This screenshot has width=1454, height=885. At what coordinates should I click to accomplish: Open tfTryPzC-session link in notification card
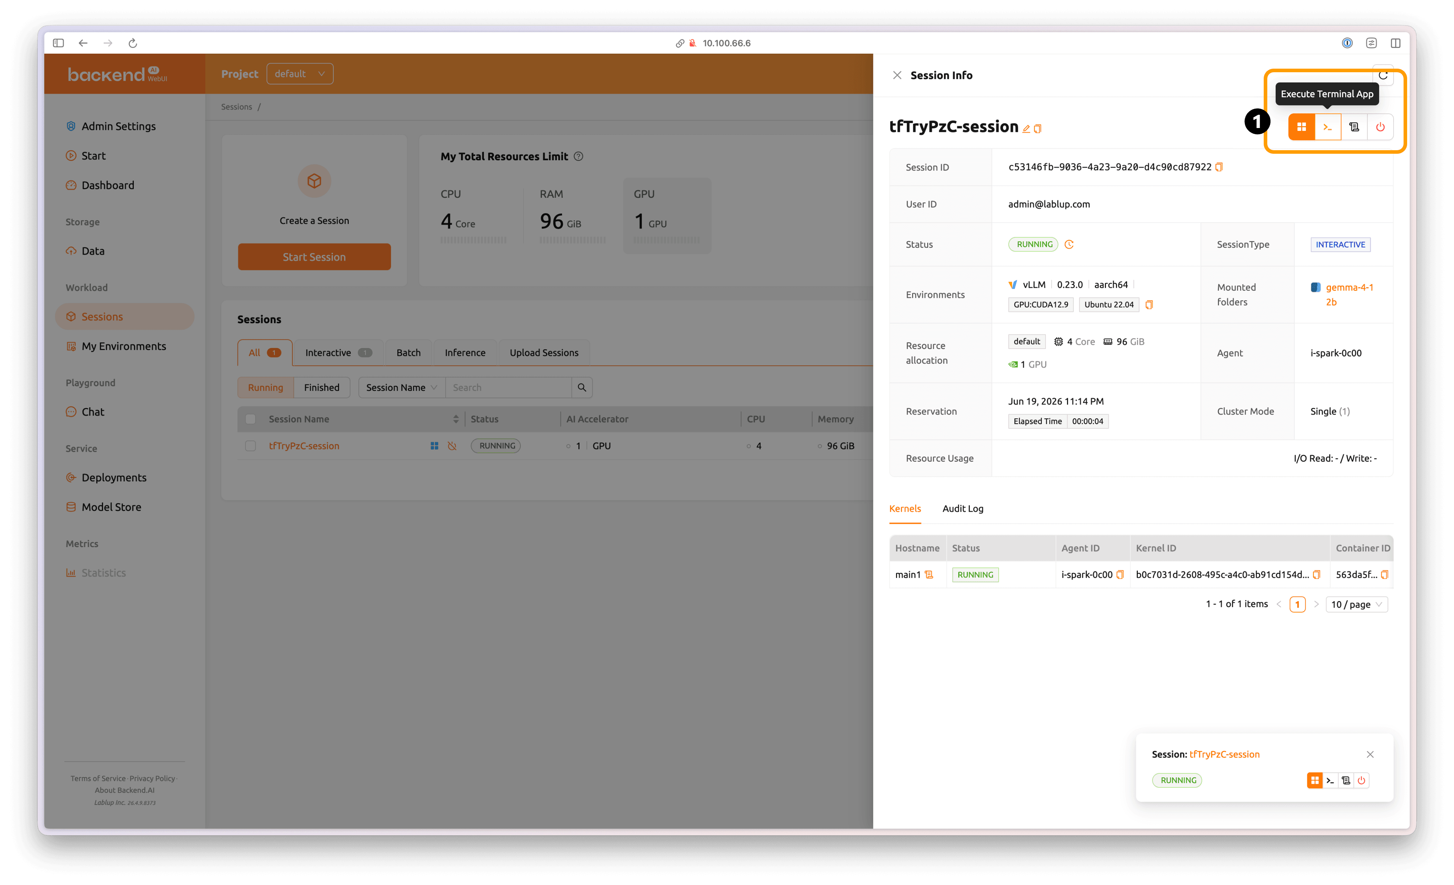(x=1224, y=754)
